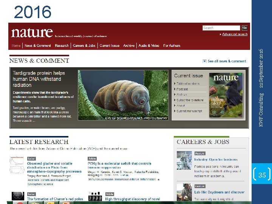Expand authors with plus icon after Inflammation tag
This screenshot has height=204, width=272.
click(x=158, y=179)
